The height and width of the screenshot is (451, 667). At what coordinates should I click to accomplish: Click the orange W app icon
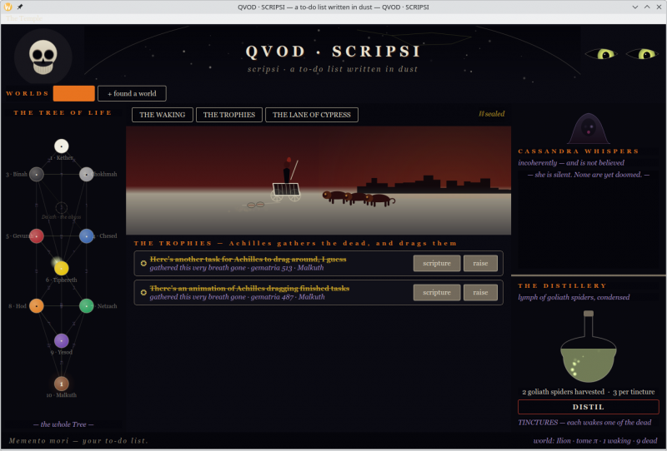pos(8,7)
